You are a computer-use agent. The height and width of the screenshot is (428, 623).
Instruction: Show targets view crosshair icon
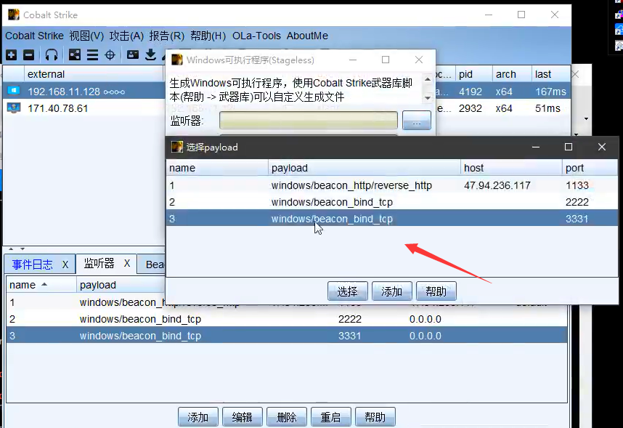(x=110, y=54)
